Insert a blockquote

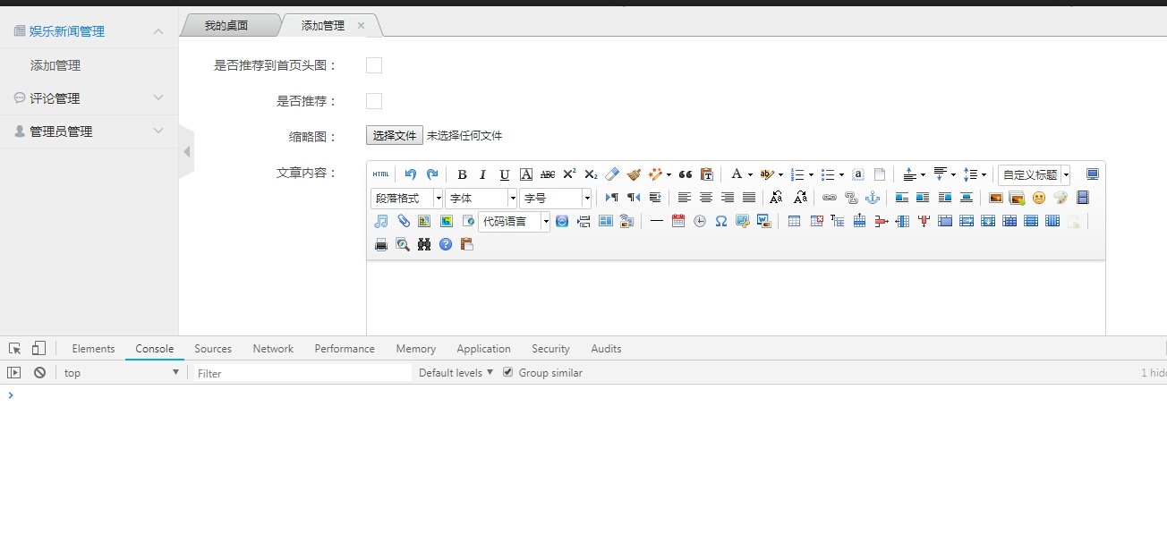pos(686,174)
